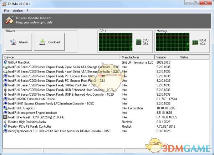Open the Action menu
This screenshot has width=214, height=155.
pyautogui.click(x=18, y=11)
